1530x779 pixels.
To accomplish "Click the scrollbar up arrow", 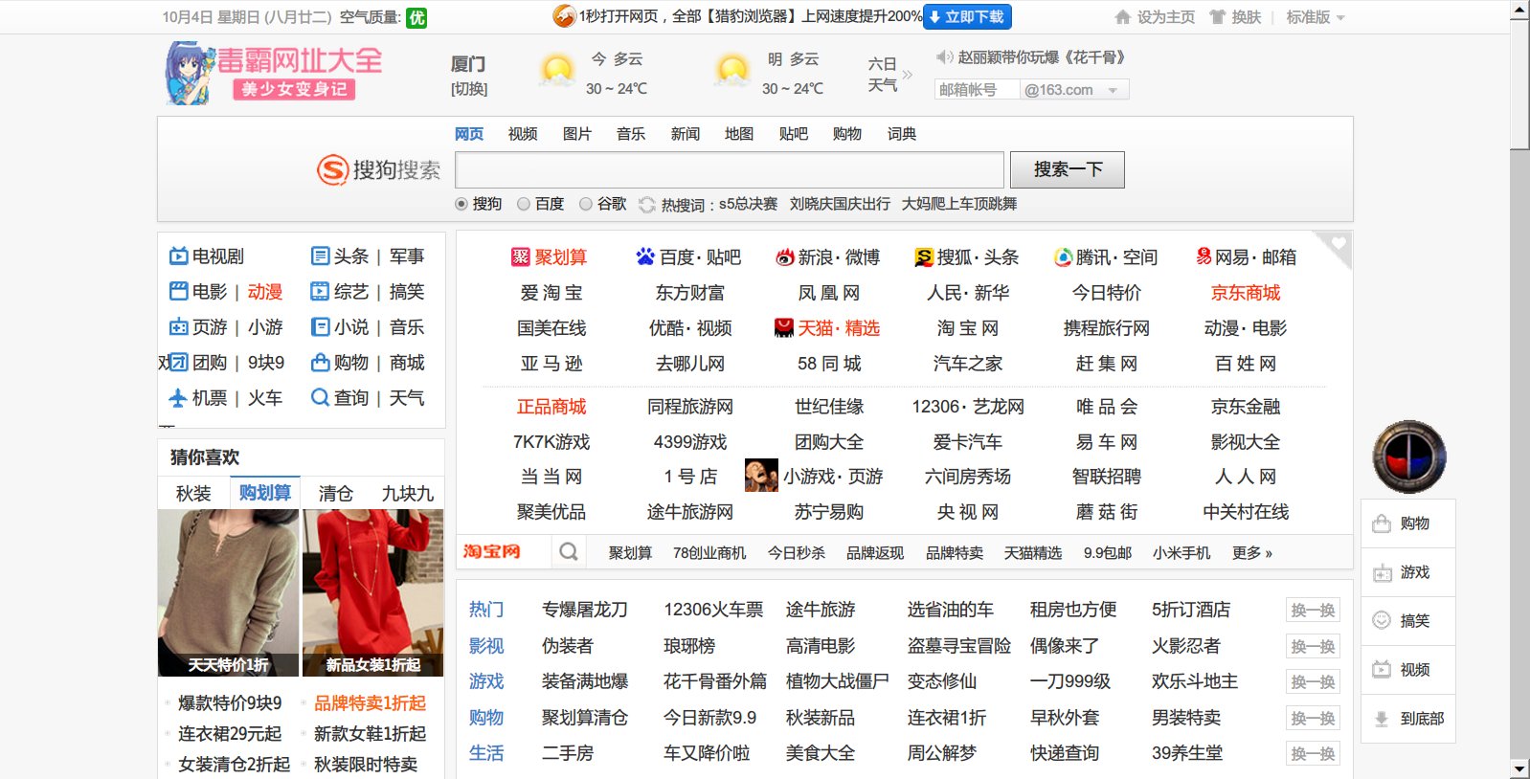I will (x=1519, y=11).
